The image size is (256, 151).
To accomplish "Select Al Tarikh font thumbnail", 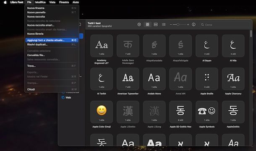I will 102,79.
